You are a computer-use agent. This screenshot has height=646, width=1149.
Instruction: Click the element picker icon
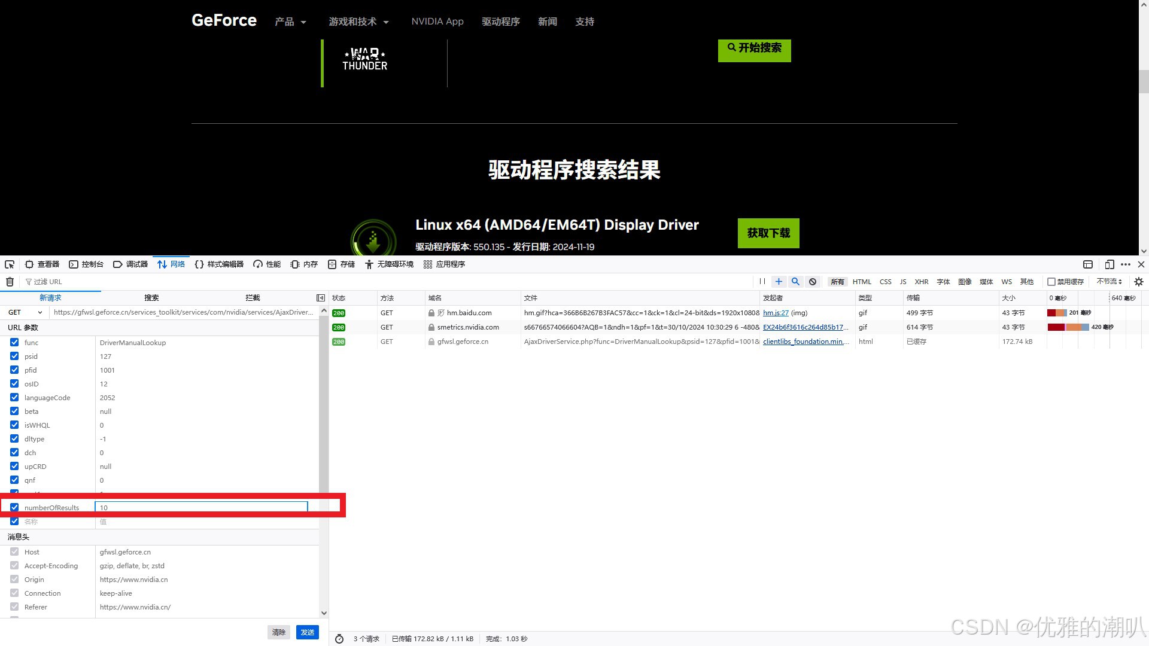(10, 264)
